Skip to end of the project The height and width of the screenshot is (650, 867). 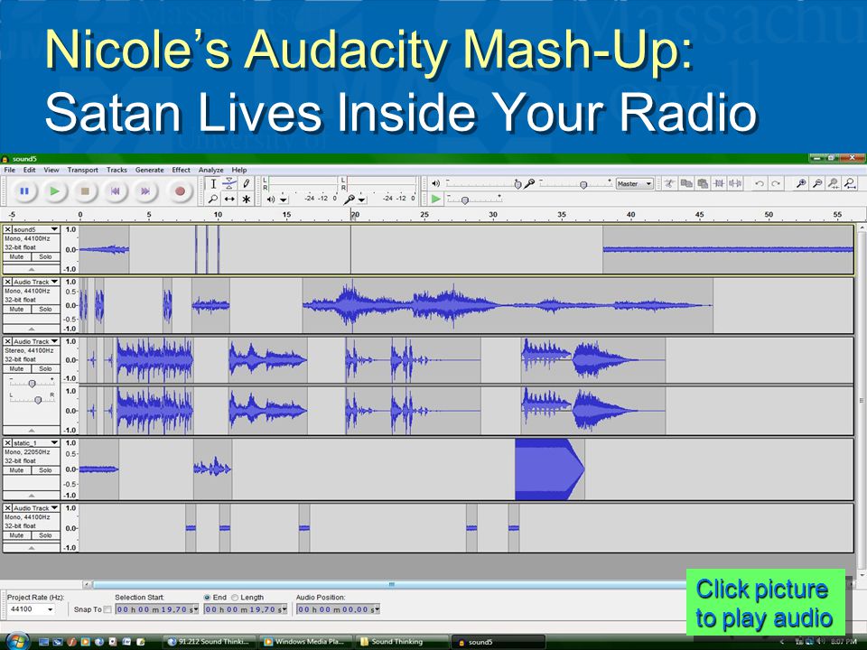(145, 191)
